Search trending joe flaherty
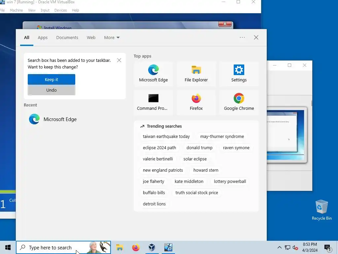 (x=153, y=182)
